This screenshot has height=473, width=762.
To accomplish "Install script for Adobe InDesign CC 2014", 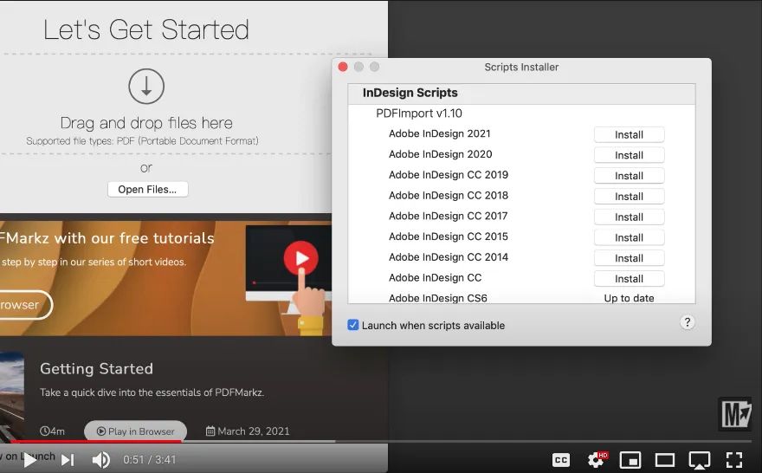I will [x=629, y=258].
